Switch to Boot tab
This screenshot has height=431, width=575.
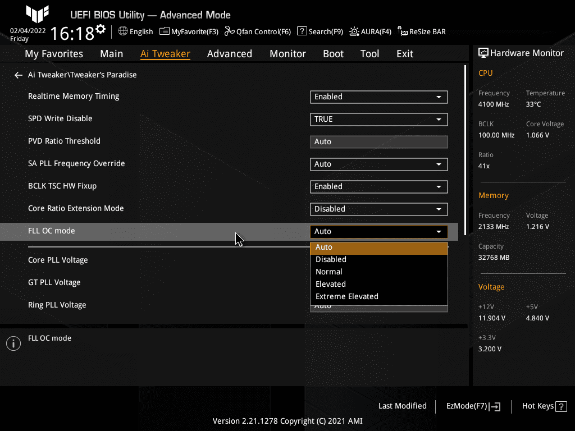(x=333, y=54)
